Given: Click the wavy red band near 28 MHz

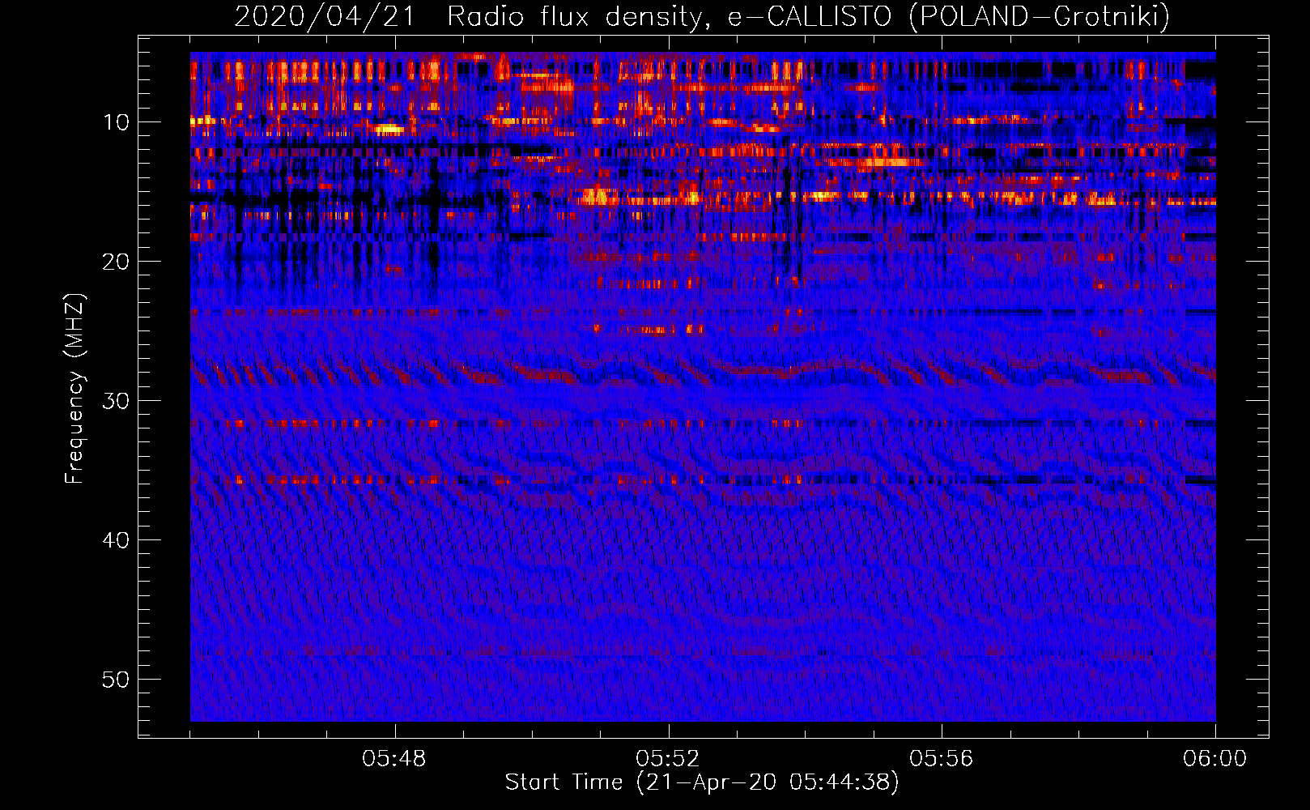Looking at the screenshot, I should click(703, 373).
